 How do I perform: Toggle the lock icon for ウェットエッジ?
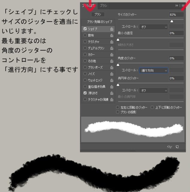(x=112, y=80)
